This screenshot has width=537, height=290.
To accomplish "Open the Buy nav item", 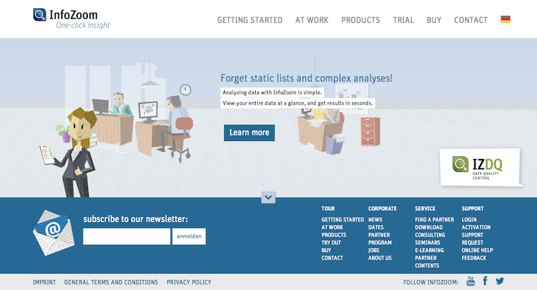I will point(434,20).
